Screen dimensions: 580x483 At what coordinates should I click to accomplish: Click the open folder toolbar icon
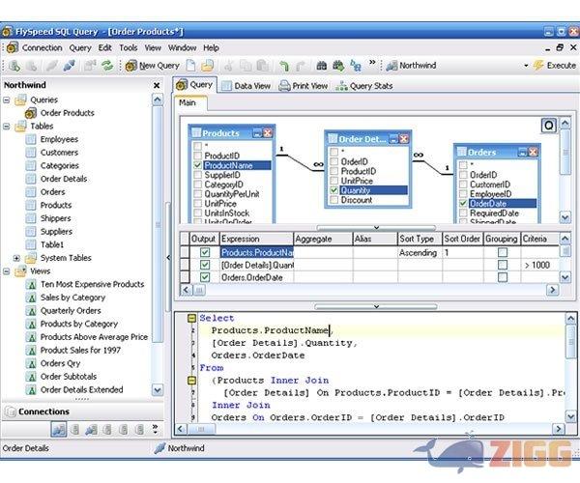pos(208,66)
